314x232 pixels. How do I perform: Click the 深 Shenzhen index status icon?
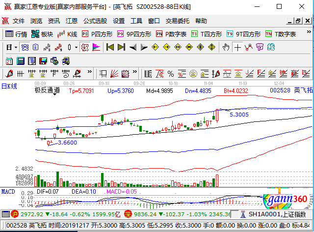128,214
